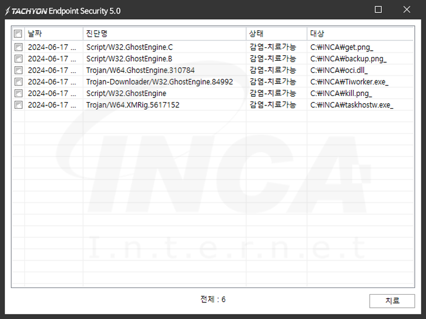Close the Tachyon Endpoint Security window
This screenshot has height=319, width=426.
click(407, 9)
